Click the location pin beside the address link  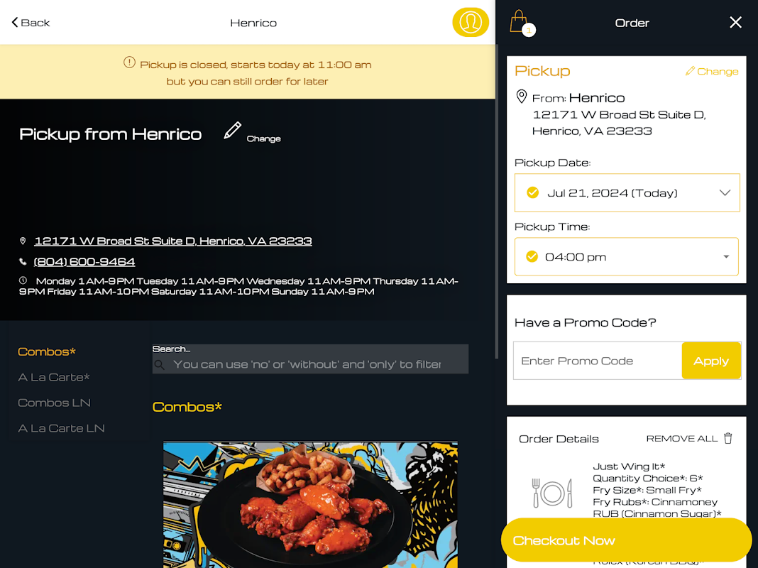tap(23, 241)
